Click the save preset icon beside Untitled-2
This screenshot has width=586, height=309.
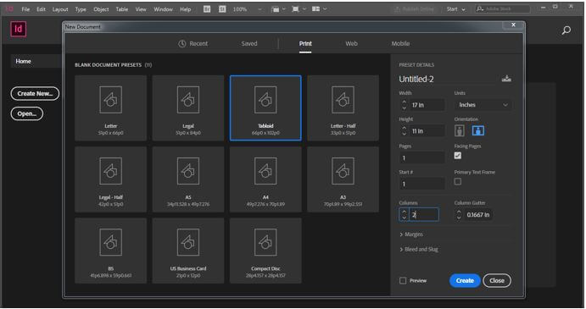[506, 79]
